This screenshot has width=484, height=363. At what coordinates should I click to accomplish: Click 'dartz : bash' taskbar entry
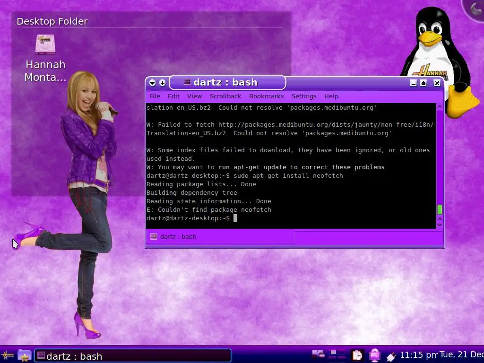coord(133,356)
